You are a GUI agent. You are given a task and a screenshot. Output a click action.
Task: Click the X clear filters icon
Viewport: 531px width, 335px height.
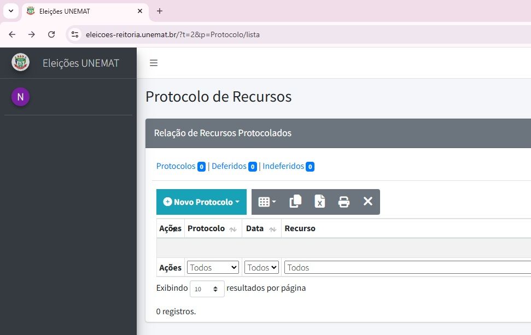pos(367,202)
